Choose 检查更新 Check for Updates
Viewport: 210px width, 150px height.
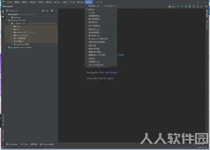[x=101, y=62]
